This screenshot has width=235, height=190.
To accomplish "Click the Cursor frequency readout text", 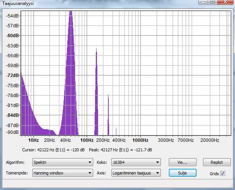I will [53, 150].
